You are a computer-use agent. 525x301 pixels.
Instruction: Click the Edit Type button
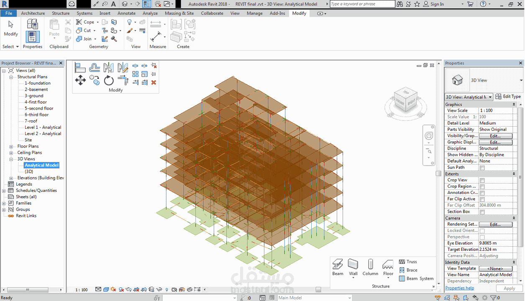508,97
